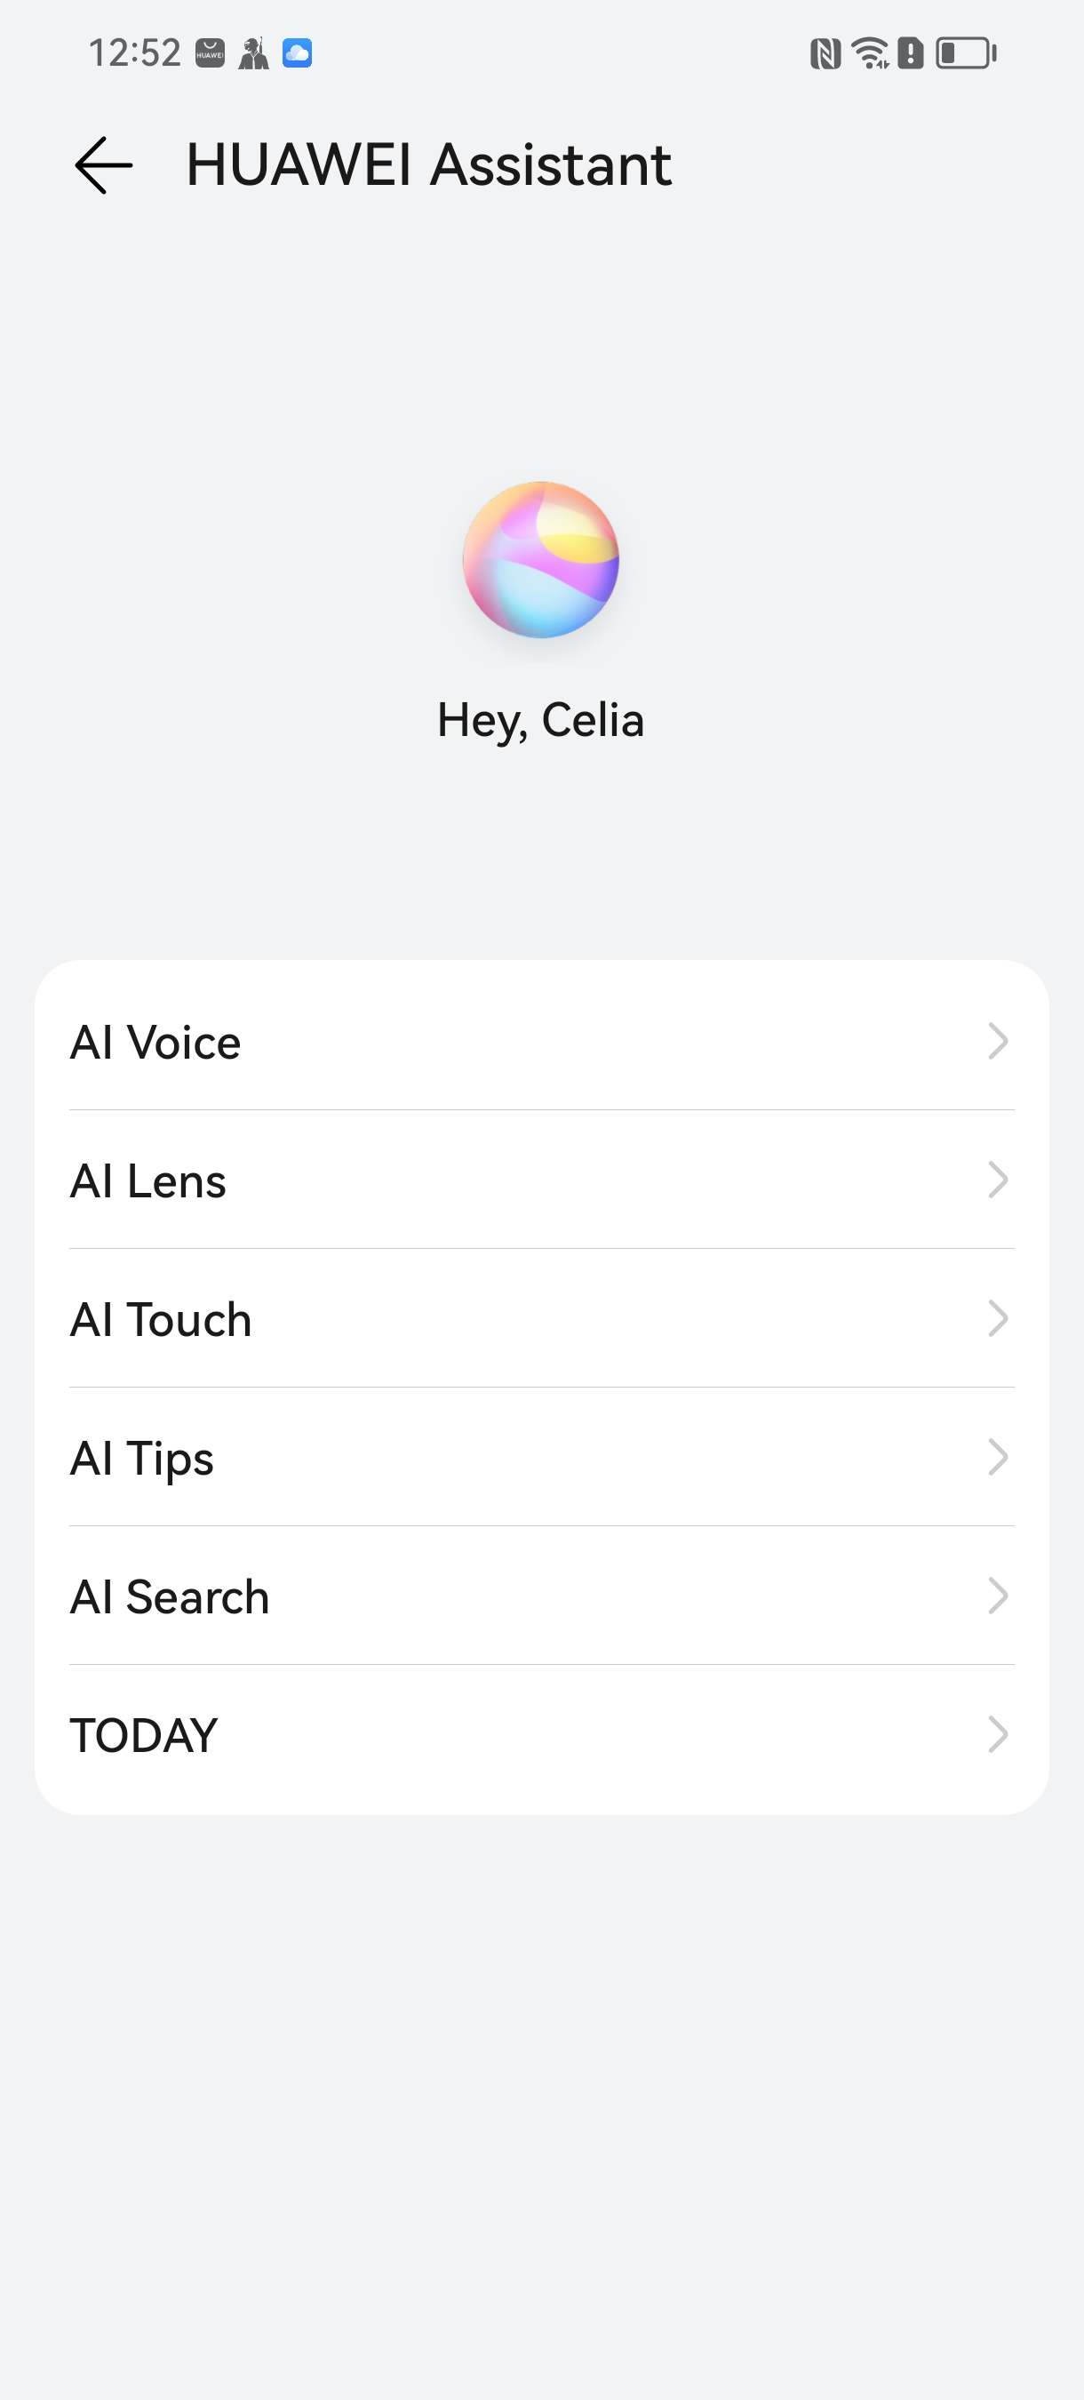
Task: Tap the HUAWEI Assistant page title
Action: tap(428, 165)
